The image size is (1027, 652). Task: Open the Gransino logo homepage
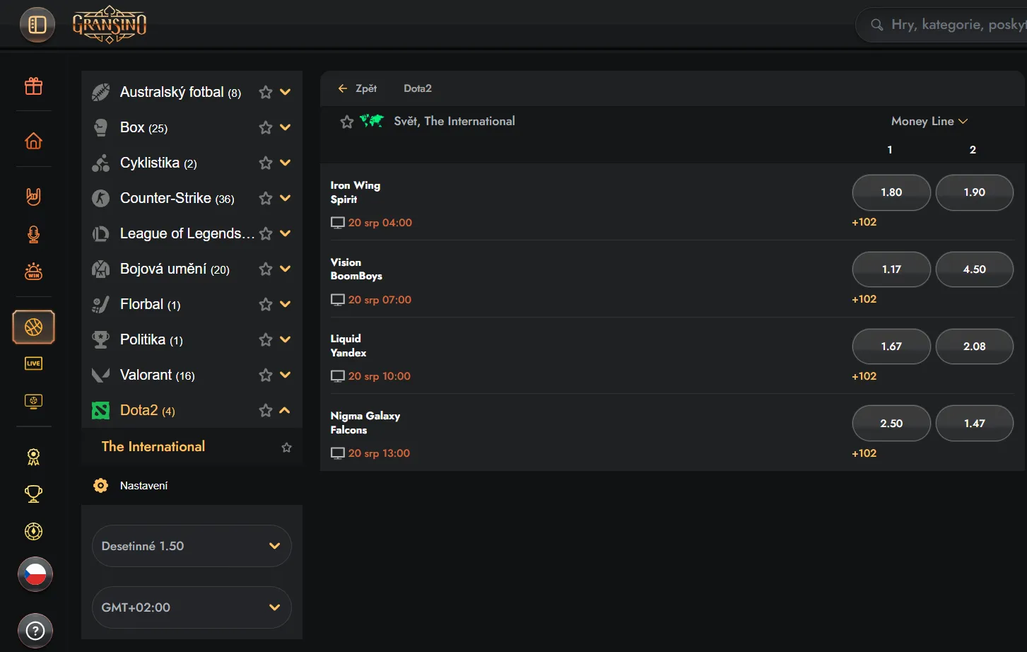pos(110,25)
